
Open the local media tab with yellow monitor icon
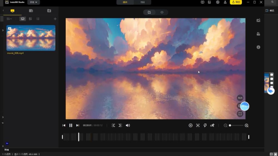pyautogui.click(x=13, y=11)
